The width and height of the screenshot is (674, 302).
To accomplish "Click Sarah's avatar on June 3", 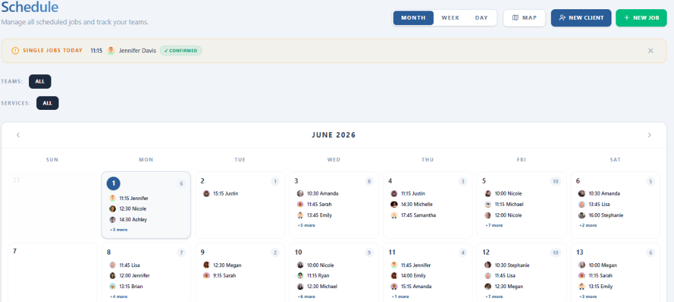I will click(300, 205).
